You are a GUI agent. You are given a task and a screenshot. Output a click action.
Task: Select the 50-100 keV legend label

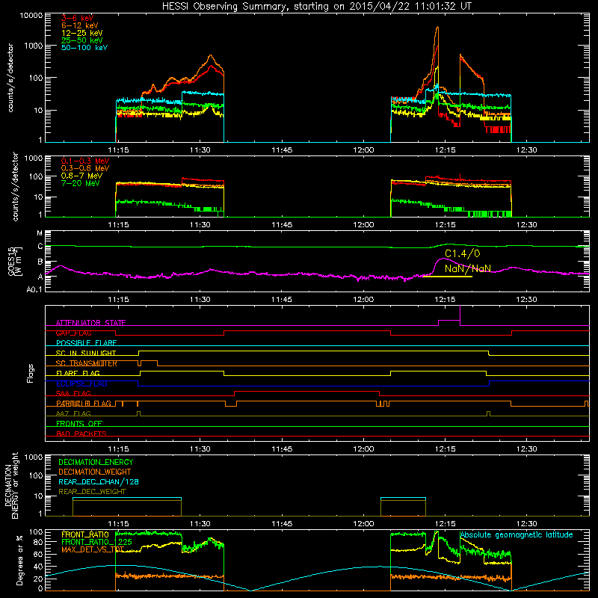pyautogui.click(x=84, y=48)
